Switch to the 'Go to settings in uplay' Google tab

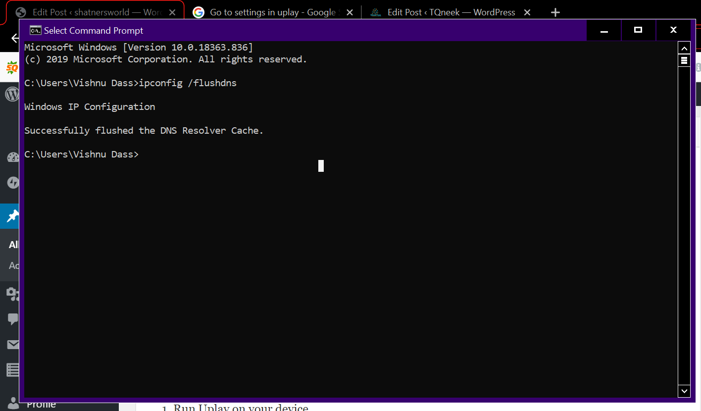click(272, 12)
